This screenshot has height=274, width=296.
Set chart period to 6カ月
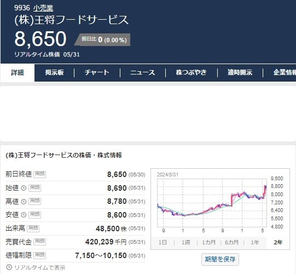point(232,242)
